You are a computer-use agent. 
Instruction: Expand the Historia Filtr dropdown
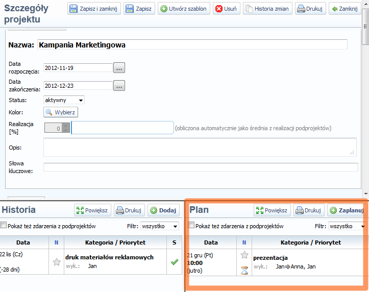(x=160, y=226)
